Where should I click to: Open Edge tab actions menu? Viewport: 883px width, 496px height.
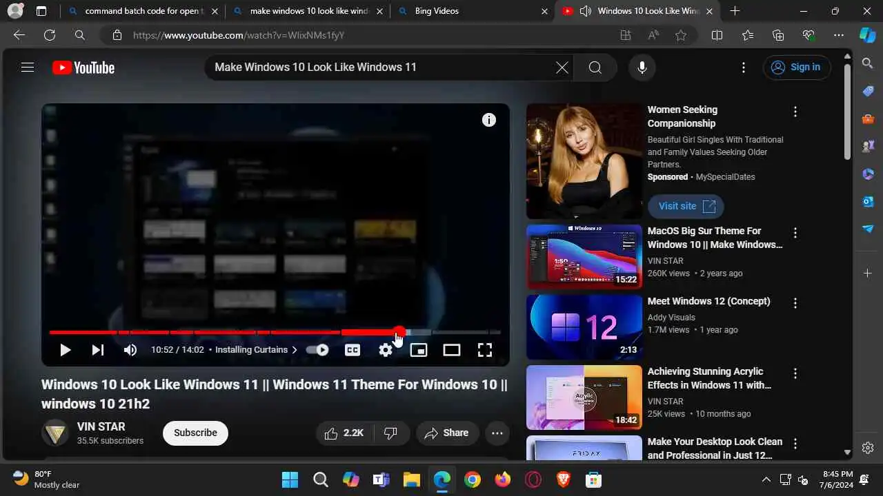tap(41, 11)
